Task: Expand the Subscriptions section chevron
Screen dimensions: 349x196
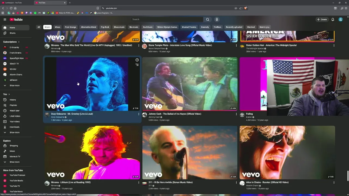Action: click(19, 42)
